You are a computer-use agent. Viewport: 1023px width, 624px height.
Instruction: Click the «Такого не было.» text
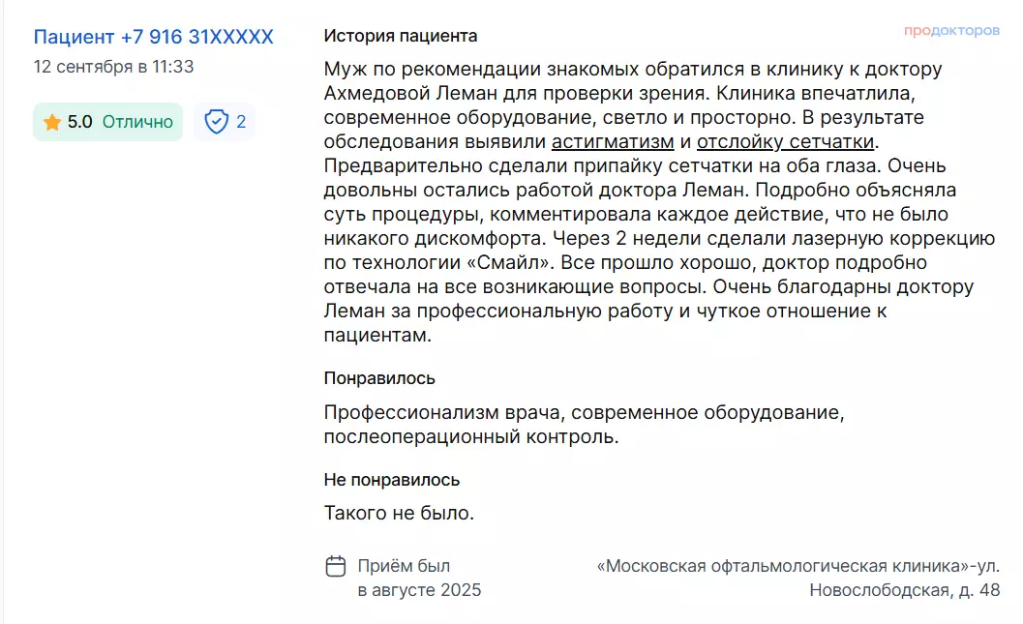click(x=399, y=513)
